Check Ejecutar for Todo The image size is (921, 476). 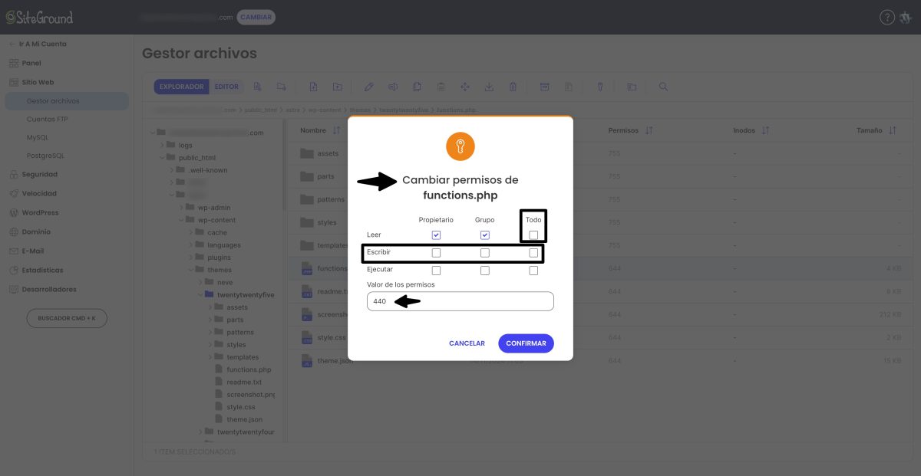tap(533, 271)
